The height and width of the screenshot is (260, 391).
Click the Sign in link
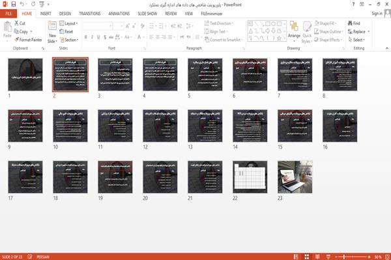click(377, 14)
